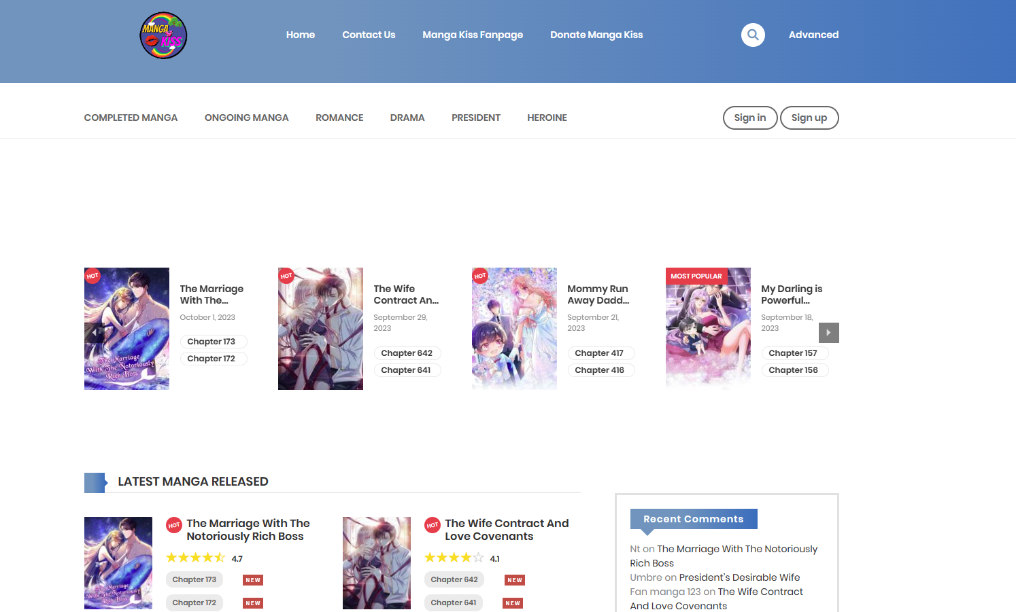Open Chapter 157 of My Darling

[x=794, y=353]
